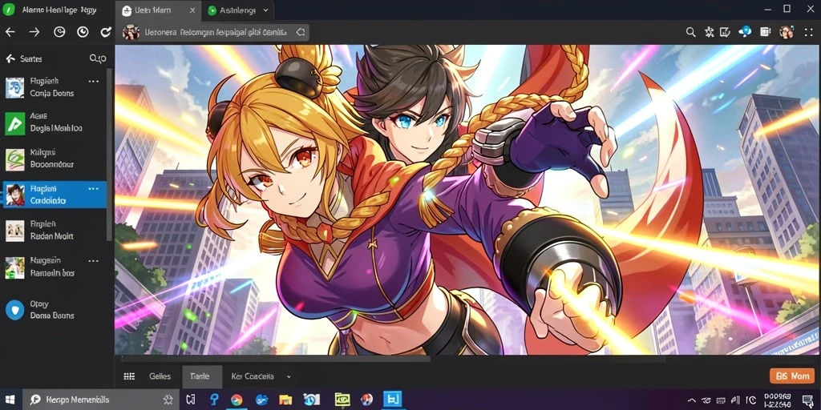This screenshot has width=821, height=410.
Task: Click the blue chat bubble icon in top toolbar
Action: coord(745,32)
